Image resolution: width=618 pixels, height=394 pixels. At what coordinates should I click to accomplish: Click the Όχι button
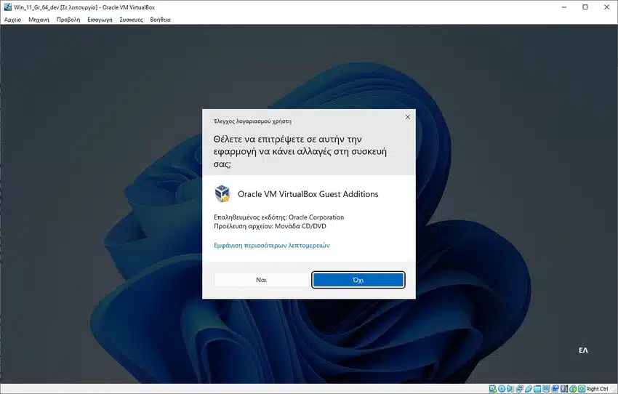click(x=358, y=280)
